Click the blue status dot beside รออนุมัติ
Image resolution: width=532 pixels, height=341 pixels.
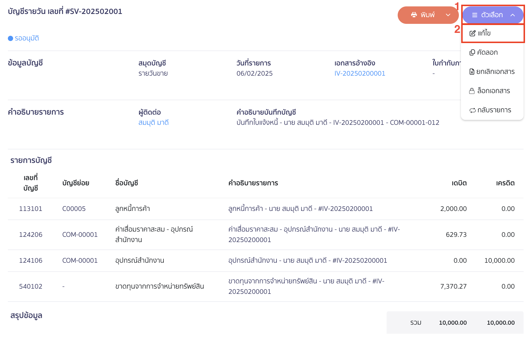pos(10,38)
